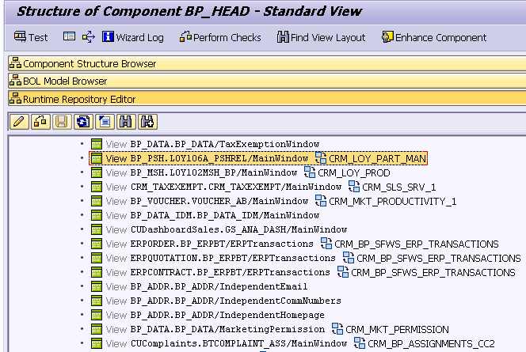Click switch icon beside CRM_BP_ASSIGNMENTS_CC2

pos(360,343)
